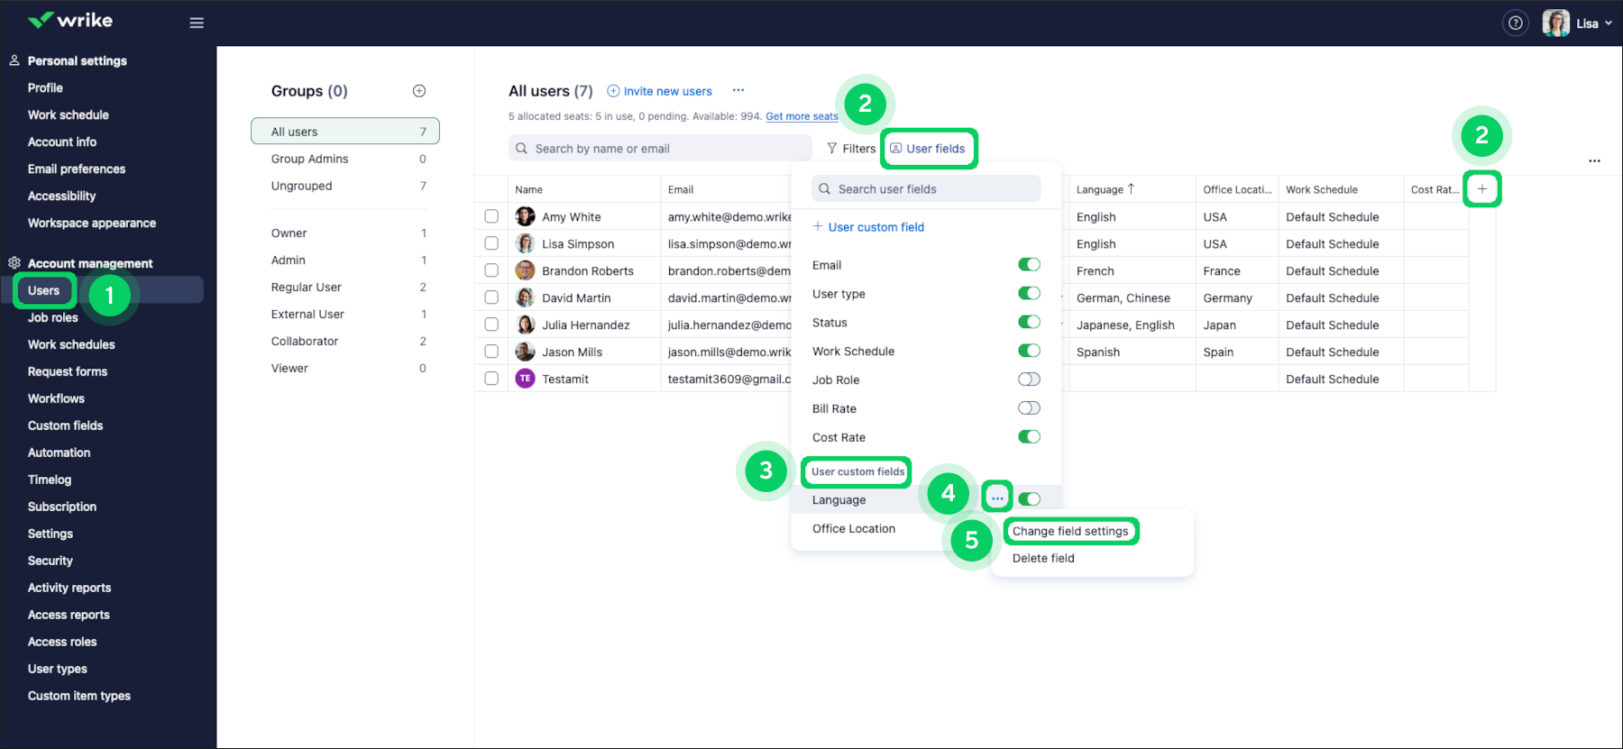Select Change field settings menu option
Screen dimensions: 1623x749
pyautogui.click(x=1070, y=531)
